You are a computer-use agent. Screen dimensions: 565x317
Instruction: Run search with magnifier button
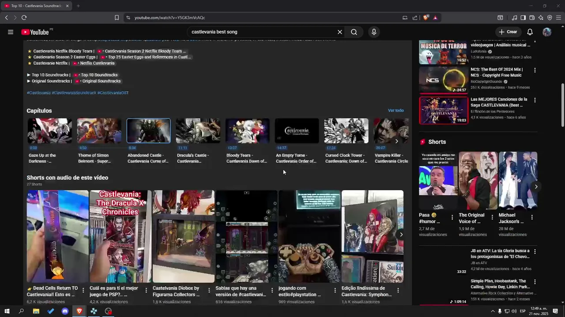click(x=354, y=32)
